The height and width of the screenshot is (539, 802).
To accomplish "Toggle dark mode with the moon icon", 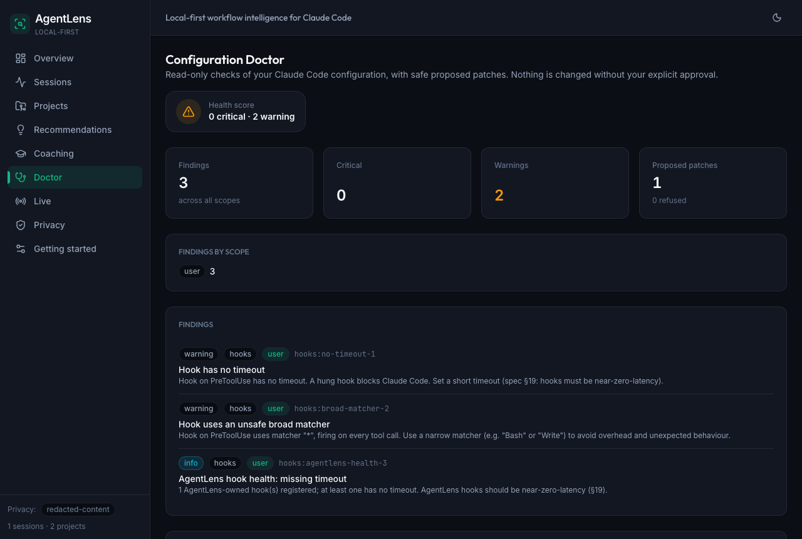I will pos(777,18).
